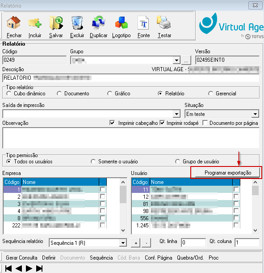Open Quebra/Ord. in bottom menu
The height and width of the screenshot is (273, 264).
coord(190,258)
